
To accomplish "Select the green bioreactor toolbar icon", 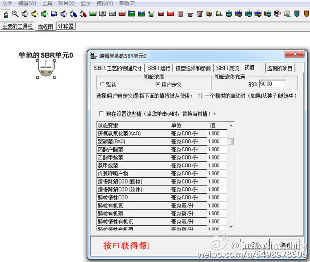I will 93,14.
